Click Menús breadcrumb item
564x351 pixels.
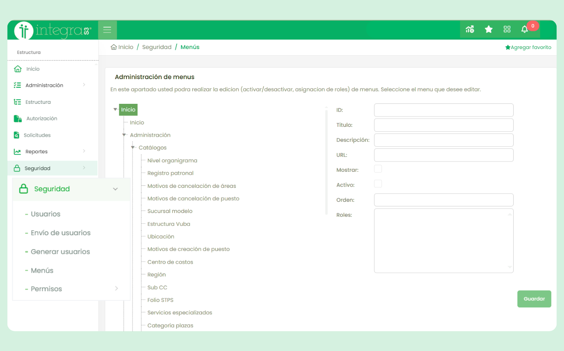click(x=190, y=47)
